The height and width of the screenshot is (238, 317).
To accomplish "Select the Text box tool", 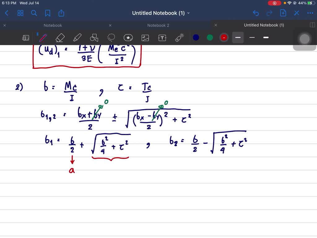I will [162, 37].
